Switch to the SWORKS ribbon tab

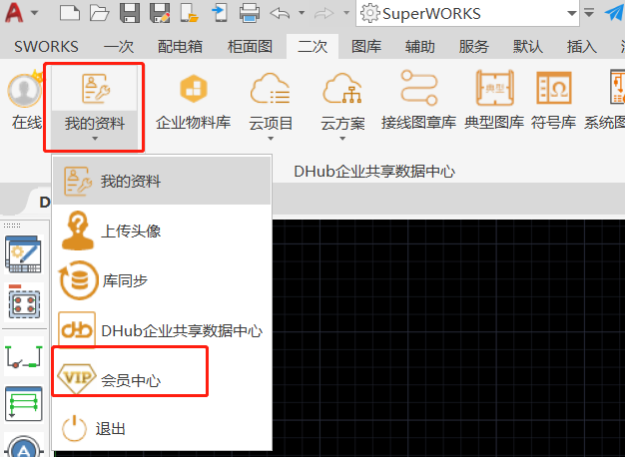point(46,47)
